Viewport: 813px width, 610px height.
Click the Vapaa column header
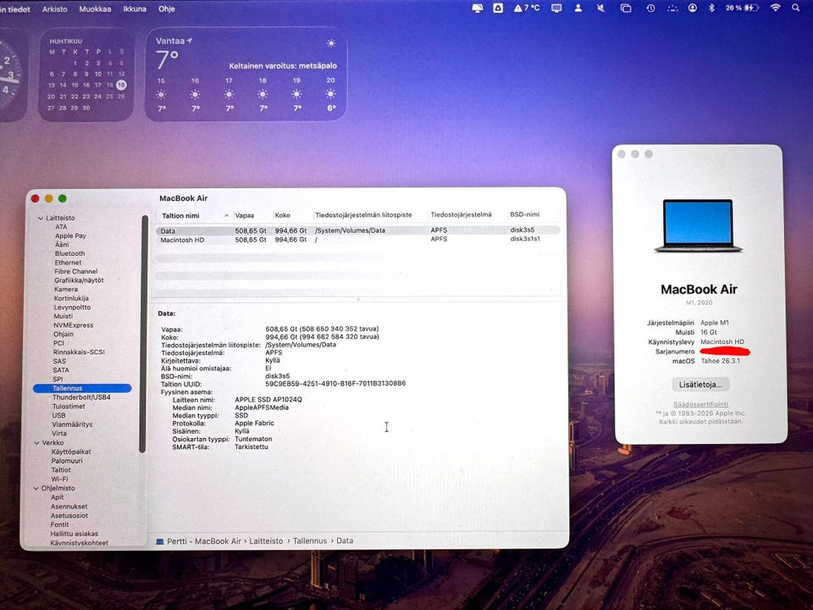pyautogui.click(x=244, y=215)
